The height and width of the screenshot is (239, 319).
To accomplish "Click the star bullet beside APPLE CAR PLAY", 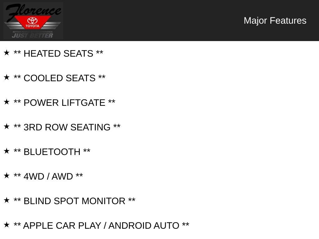I will pos(7,225).
